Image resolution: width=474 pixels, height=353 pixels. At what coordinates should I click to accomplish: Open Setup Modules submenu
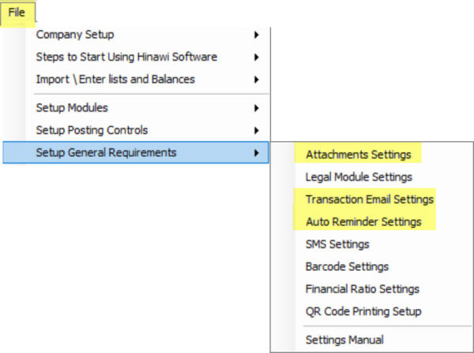[x=136, y=108]
